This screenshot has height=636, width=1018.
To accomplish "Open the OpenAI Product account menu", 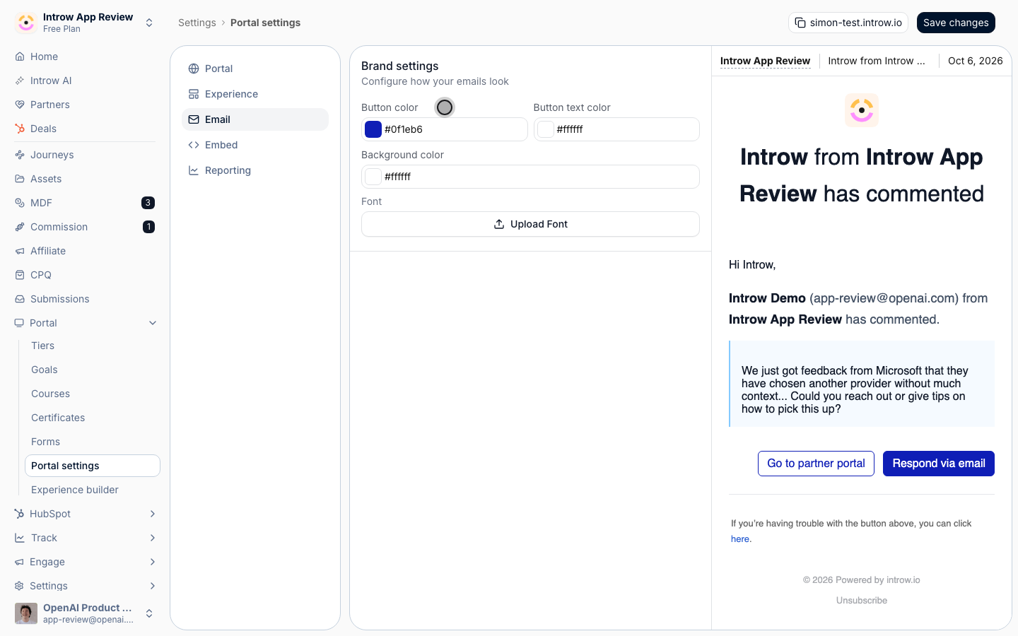I will point(85,613).
